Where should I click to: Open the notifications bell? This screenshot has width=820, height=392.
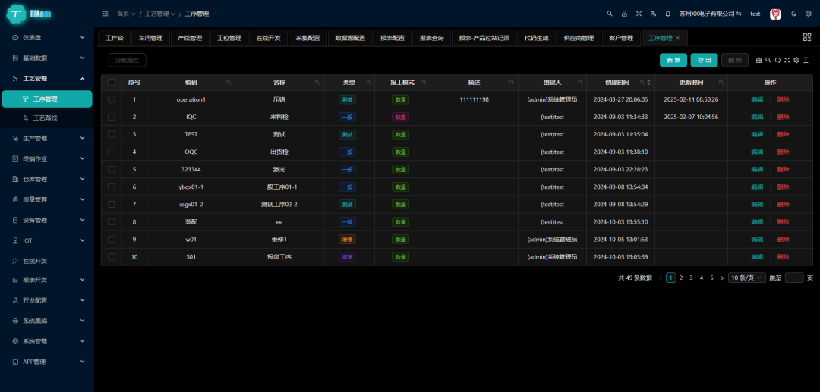668,14
